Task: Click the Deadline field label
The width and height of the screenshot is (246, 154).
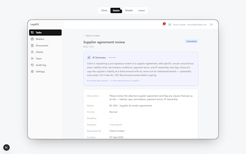Action: click(92, 118)
